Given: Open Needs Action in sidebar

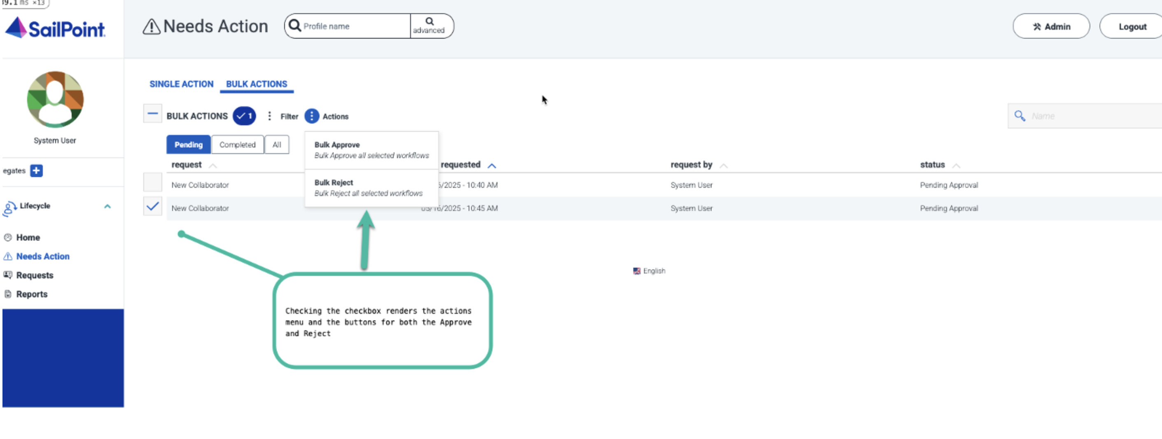Looking at the screenshot, I should pyautogui.click(x=43, y=256).
